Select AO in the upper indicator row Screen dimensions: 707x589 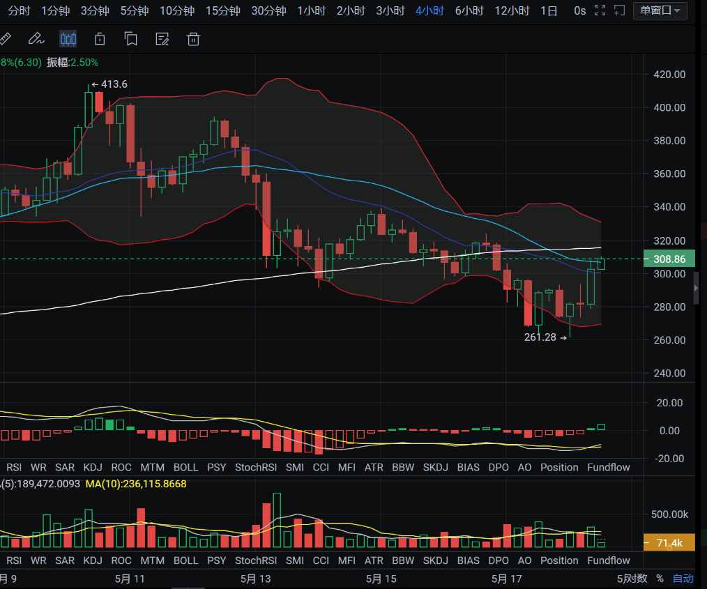click(525, 467)
